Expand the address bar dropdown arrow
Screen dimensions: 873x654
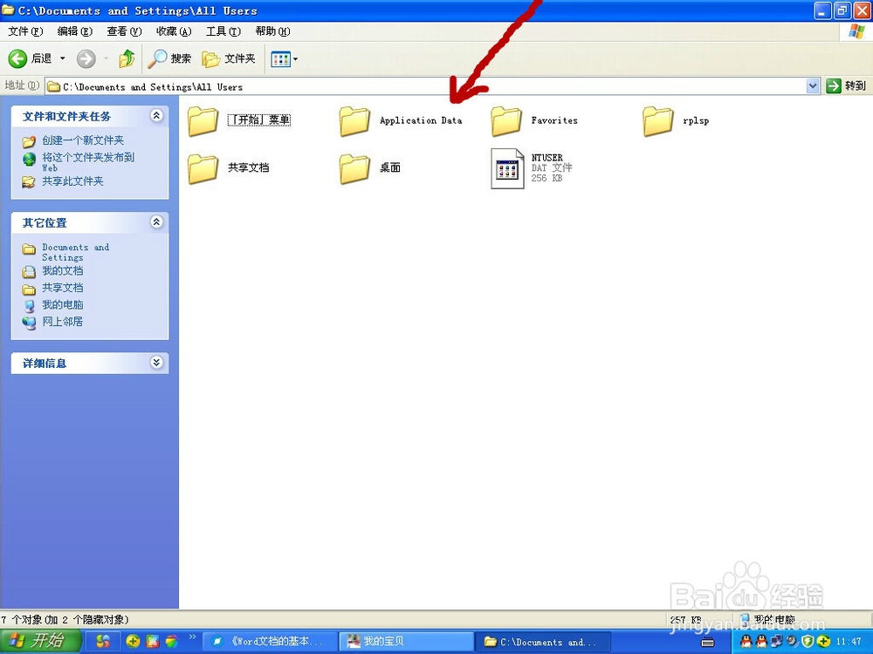[812, 86]
